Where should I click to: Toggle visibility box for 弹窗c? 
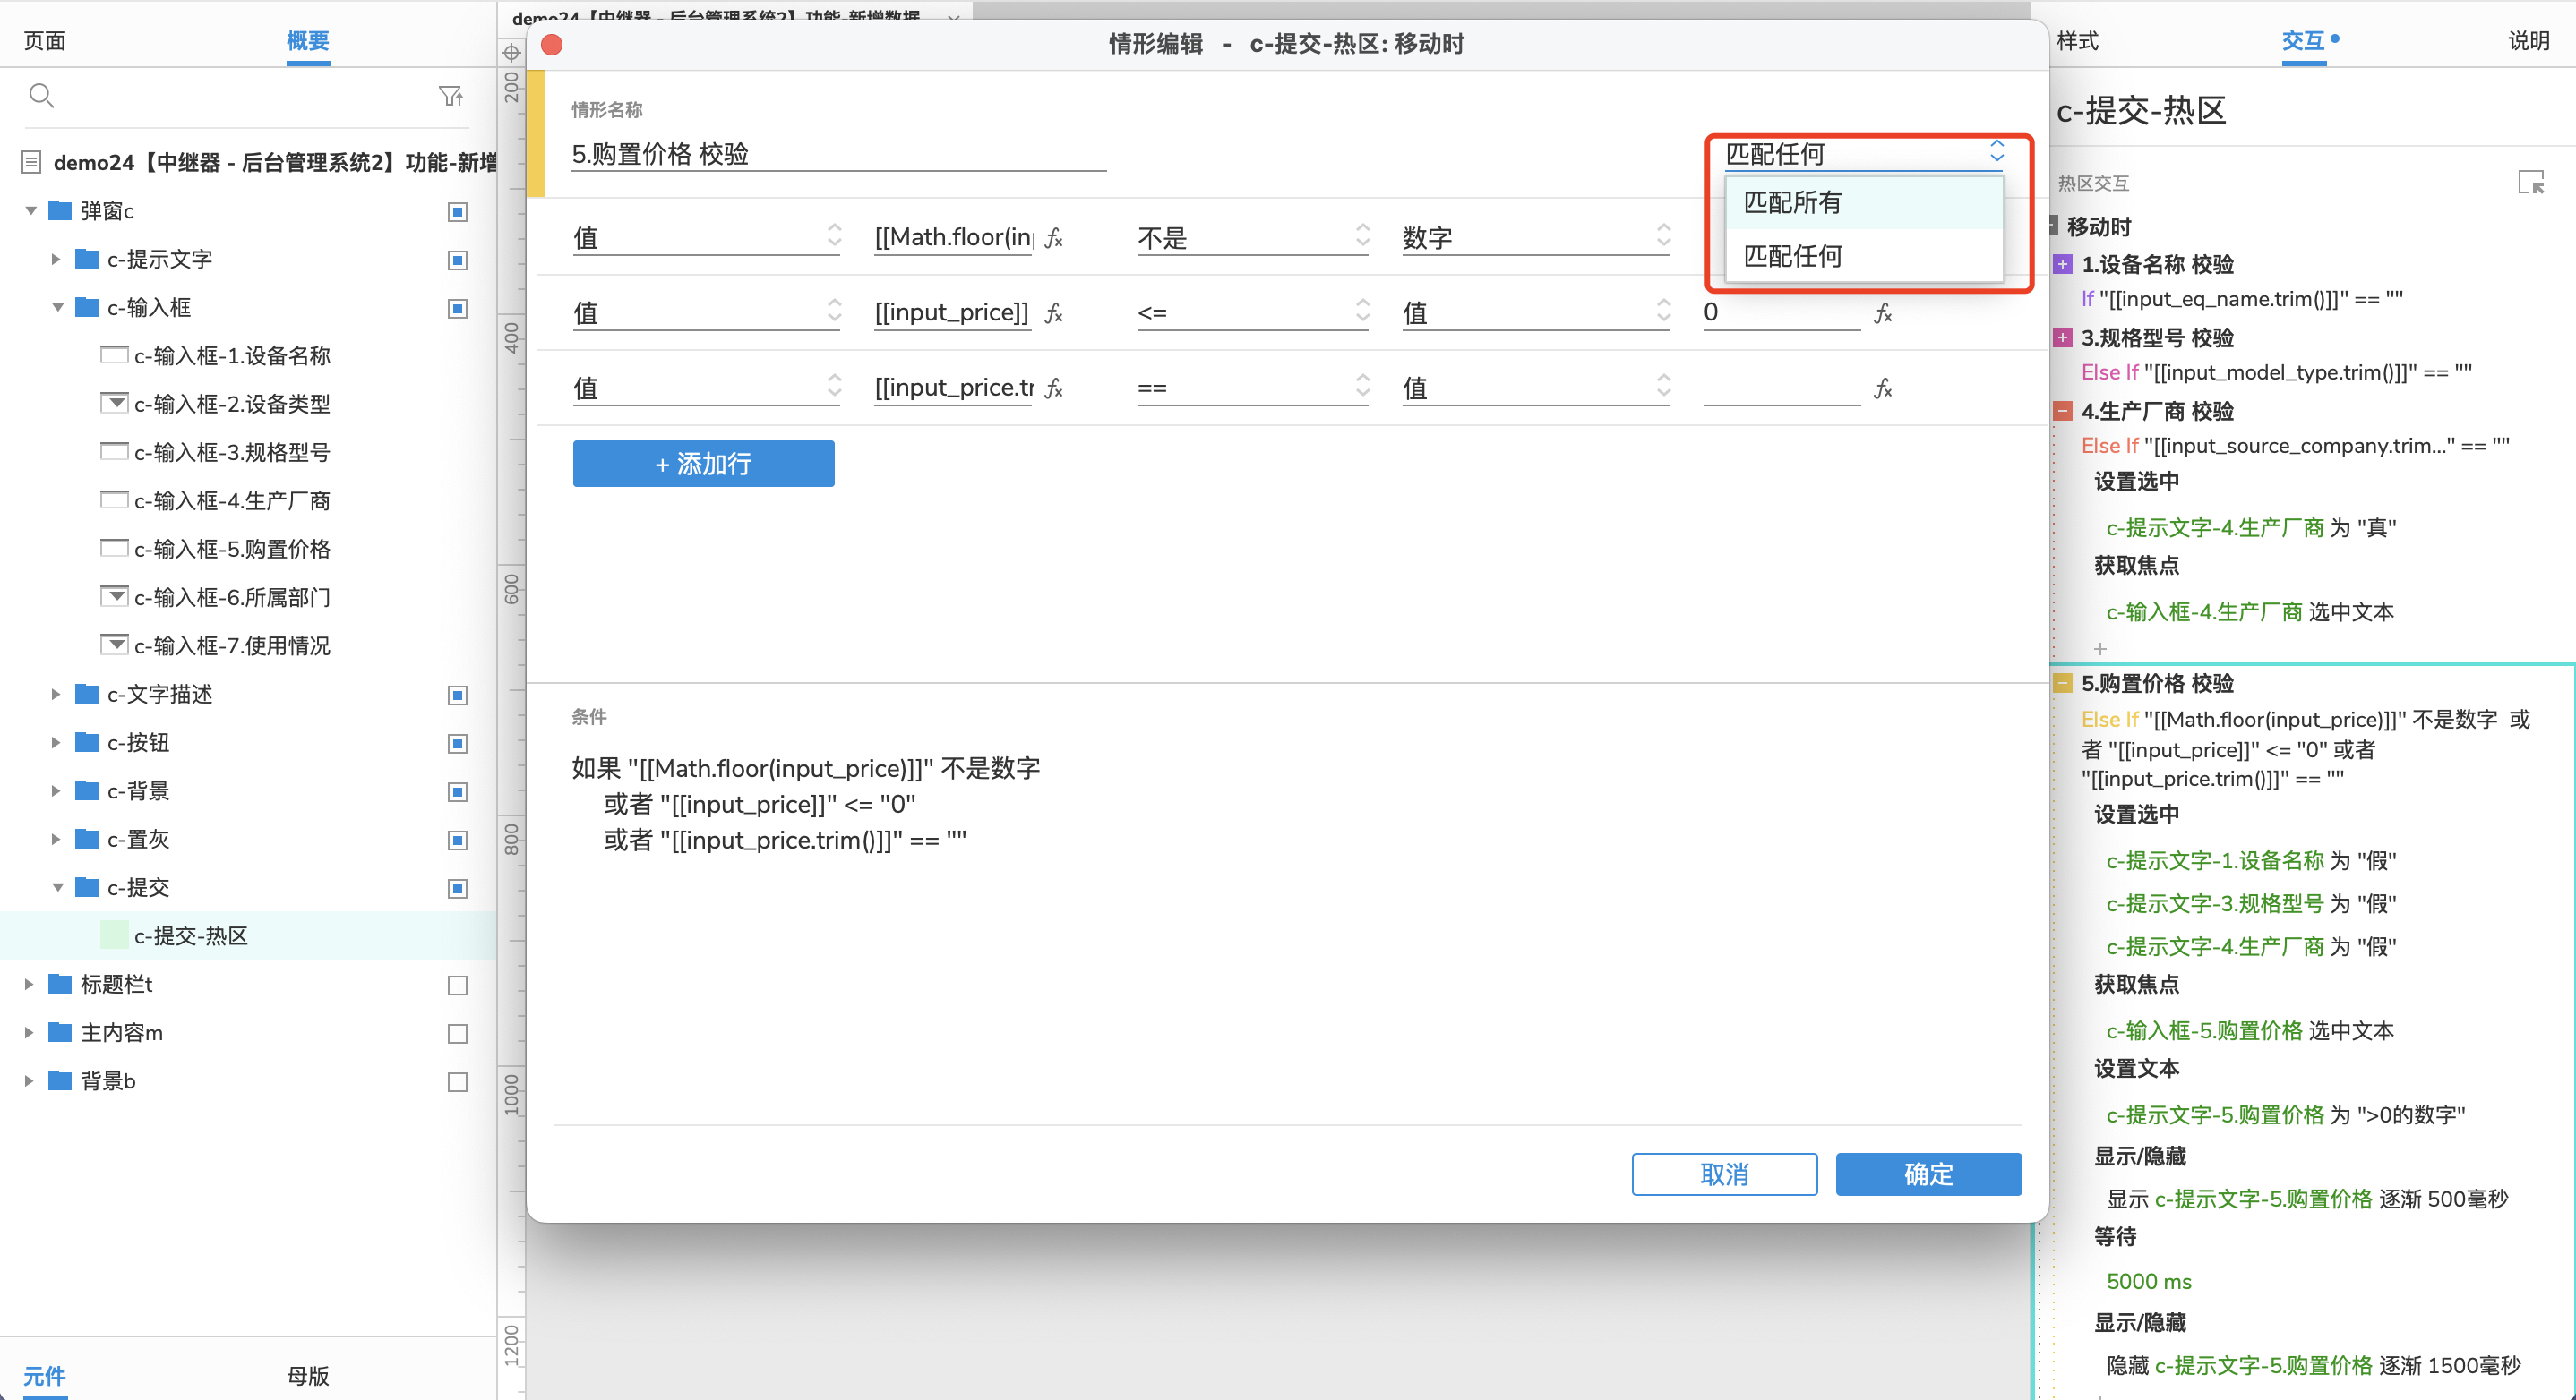[457, 212]
